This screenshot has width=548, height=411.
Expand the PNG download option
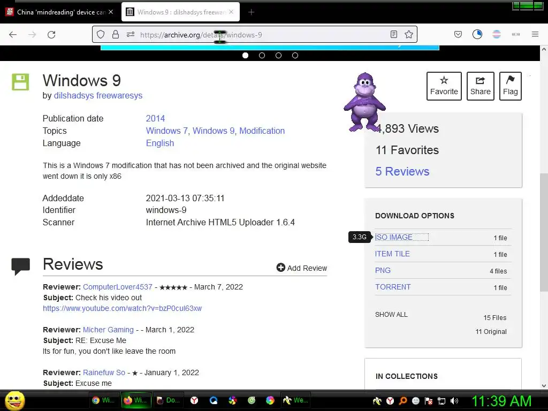[x=383, y=270]
